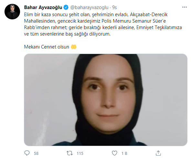Open Bahar Ayvazoğlu's profile picture
The image size is (191, 160).
point(12,12)
